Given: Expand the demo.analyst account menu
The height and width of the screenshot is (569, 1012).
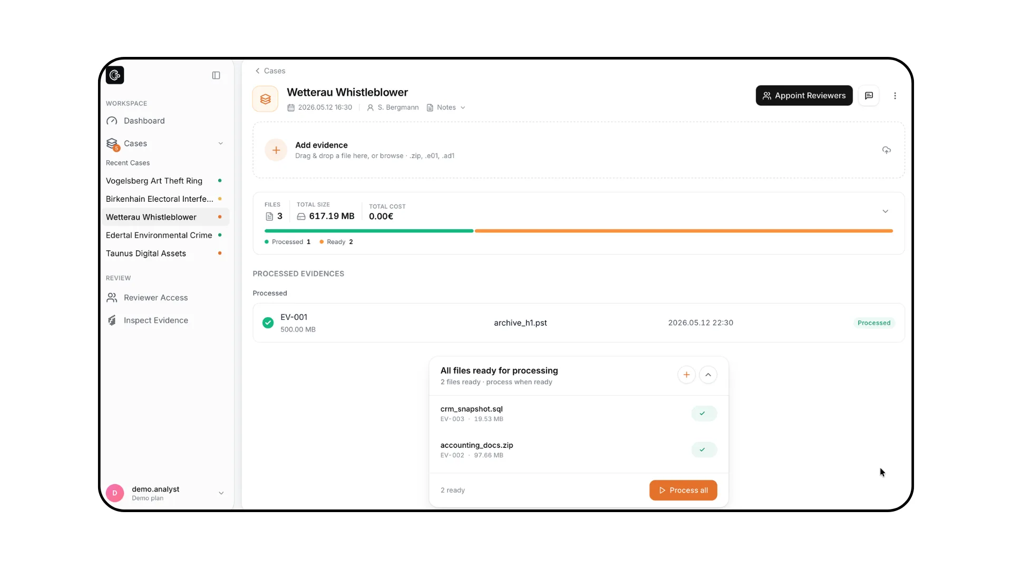Looking at the screenshot, I should coord(221,493).
